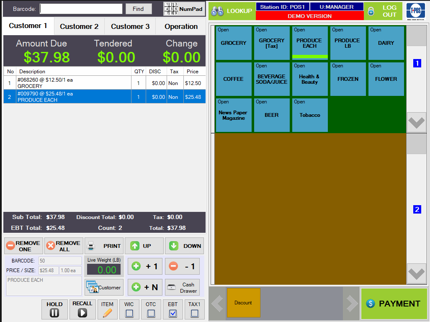The height and width of the screenshot is (322, 430).
Task: Open the NumPad keypad
Action: [184, 9]
